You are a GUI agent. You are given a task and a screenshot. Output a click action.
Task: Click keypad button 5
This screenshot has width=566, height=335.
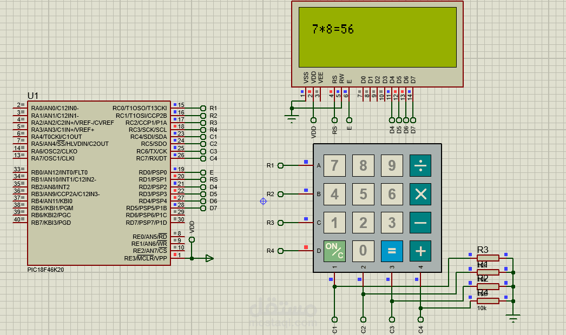pos(363,194)
